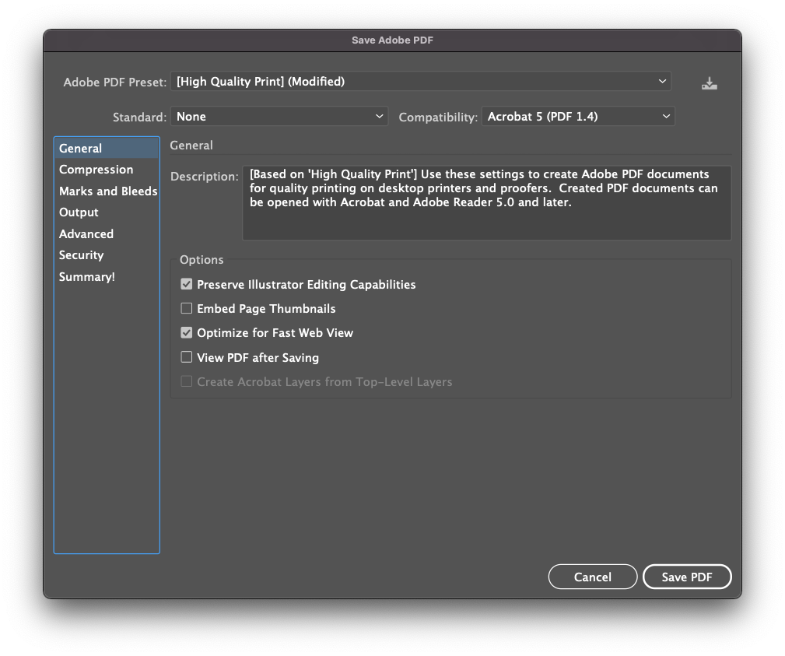The height and width of the screenshot is (656, 785).
Task: Open the Standard dropdown set to None
Action: click(279, 117)
